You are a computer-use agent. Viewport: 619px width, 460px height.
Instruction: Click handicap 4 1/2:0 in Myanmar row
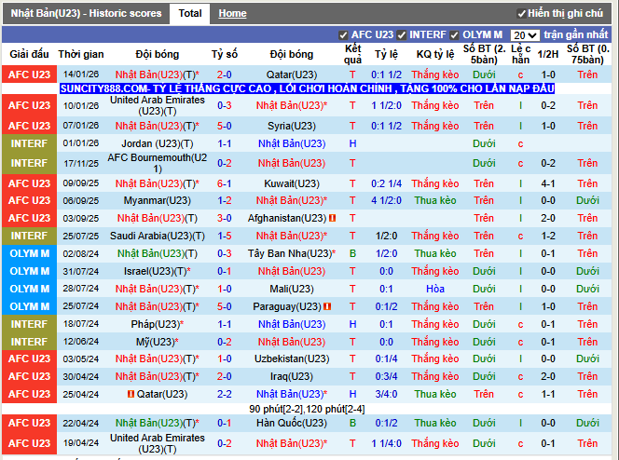pyautogui.click(x=386, y=200)
